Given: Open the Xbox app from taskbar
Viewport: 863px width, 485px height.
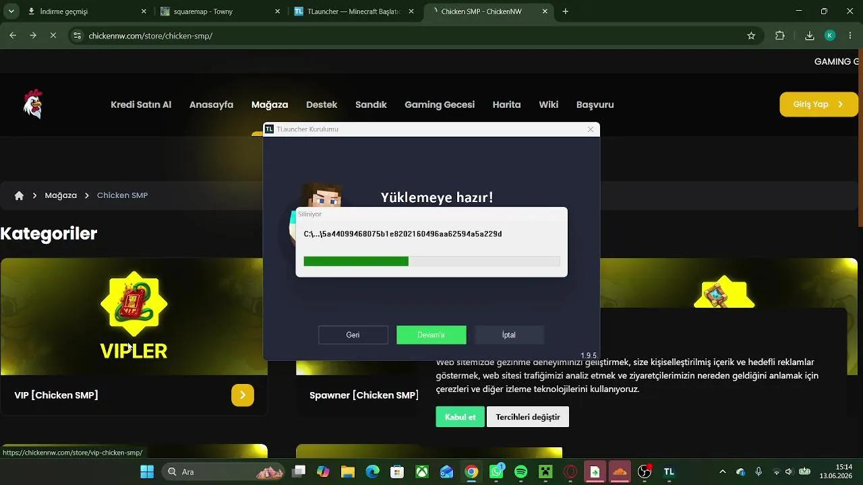Looking at the screenshot, I should coord(422,472).
